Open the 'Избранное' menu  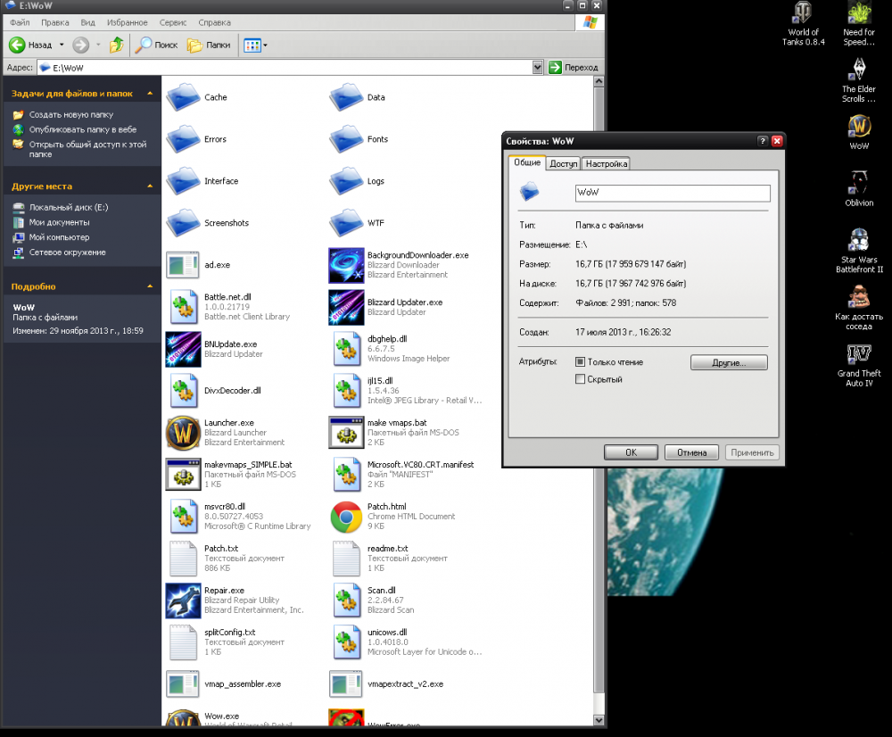click(128, 23)
